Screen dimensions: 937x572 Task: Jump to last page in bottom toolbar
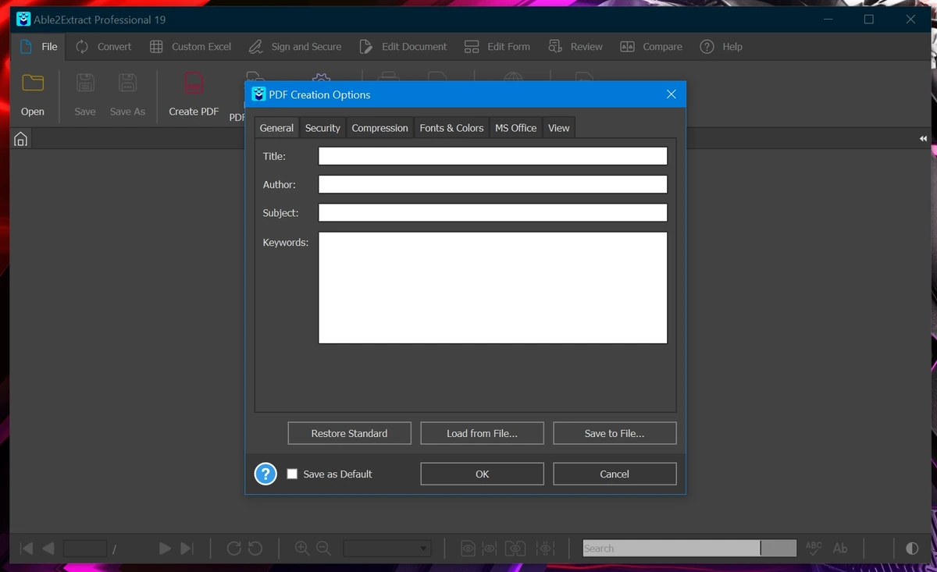(187, 549)
